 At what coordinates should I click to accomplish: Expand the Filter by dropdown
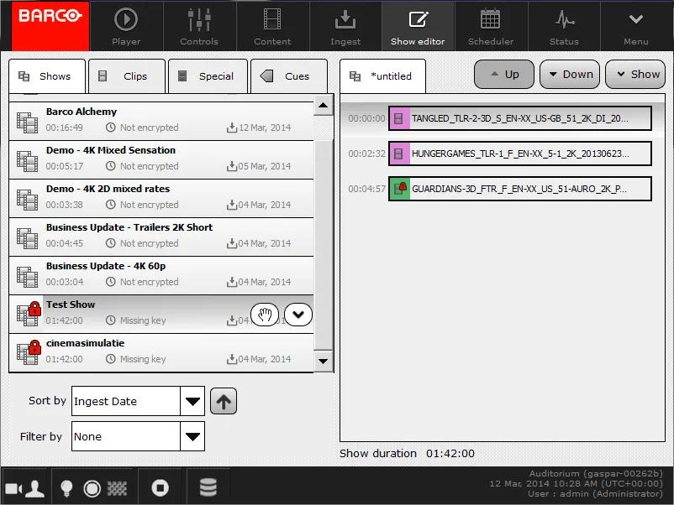point(192,436)
